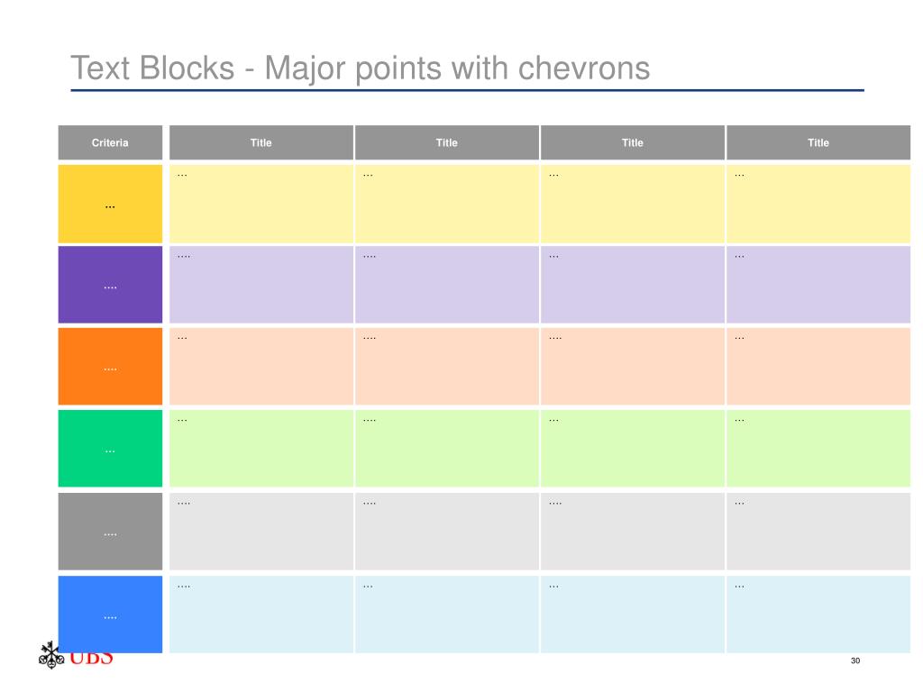Viewport: 923px width, 692px height.
Task: Click the last light blue text cell
Action: (818, 615)
